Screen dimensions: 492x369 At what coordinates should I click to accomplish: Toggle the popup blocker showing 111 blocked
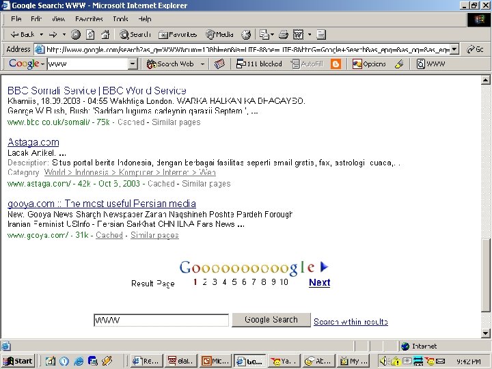click(x=259, y=64)
